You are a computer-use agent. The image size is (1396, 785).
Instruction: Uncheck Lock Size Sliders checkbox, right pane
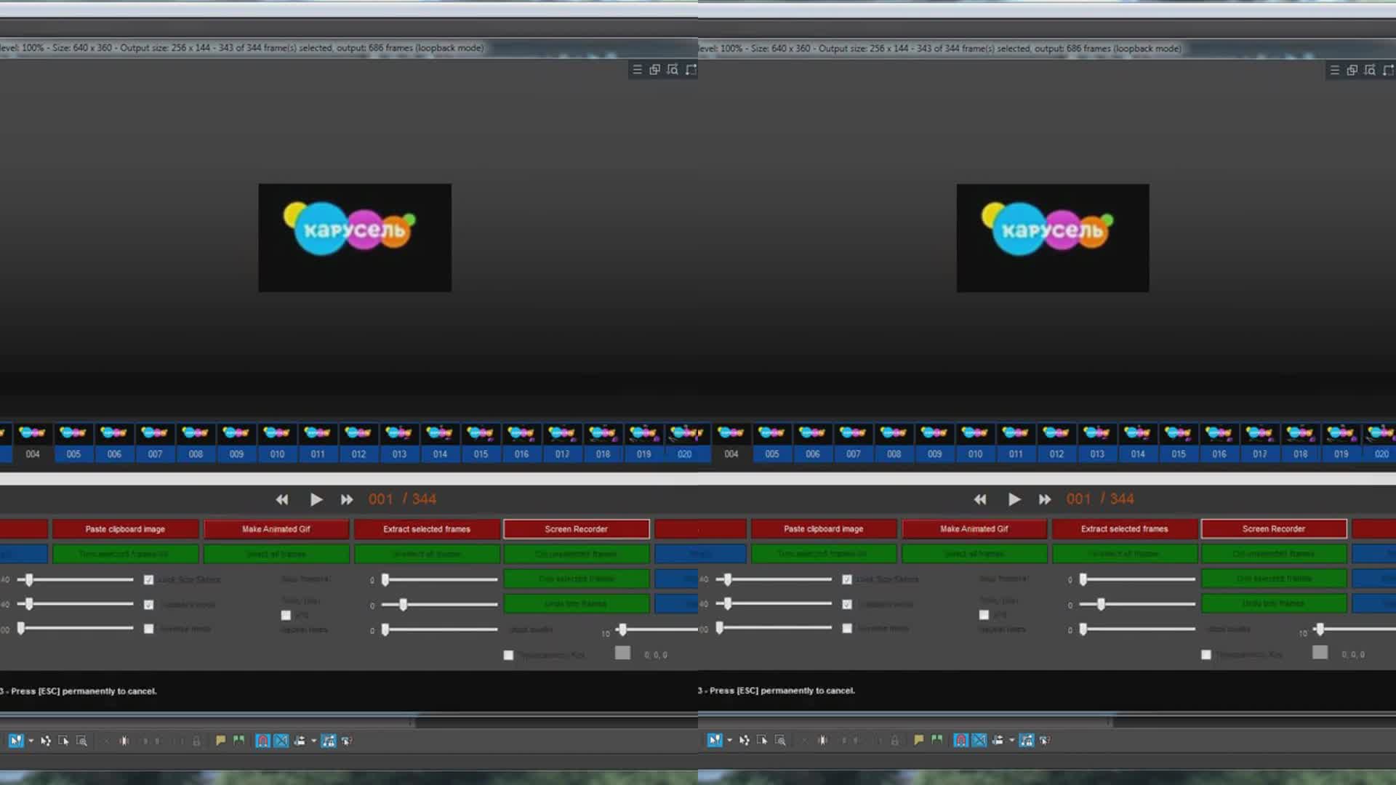[847, 579]
